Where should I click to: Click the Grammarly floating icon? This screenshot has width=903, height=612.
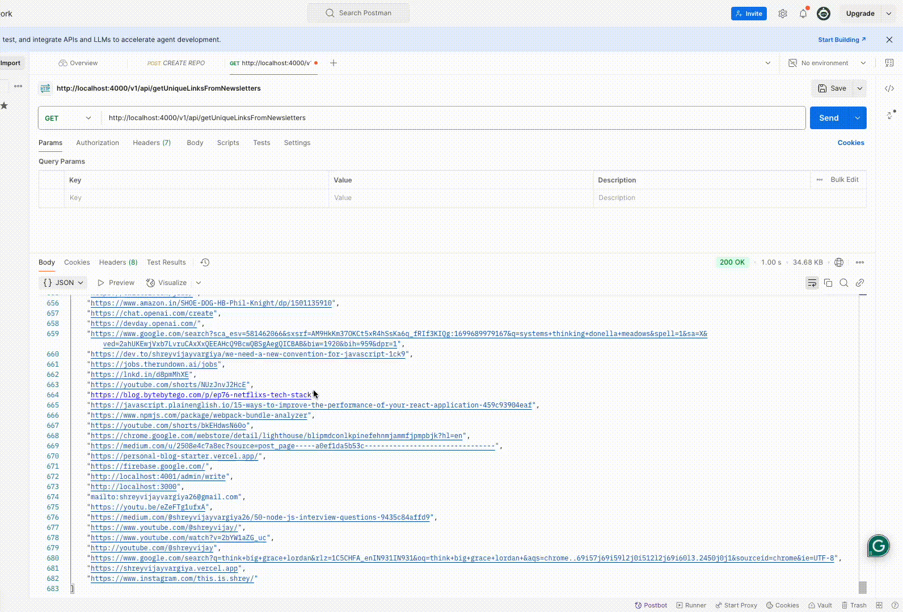878,546
